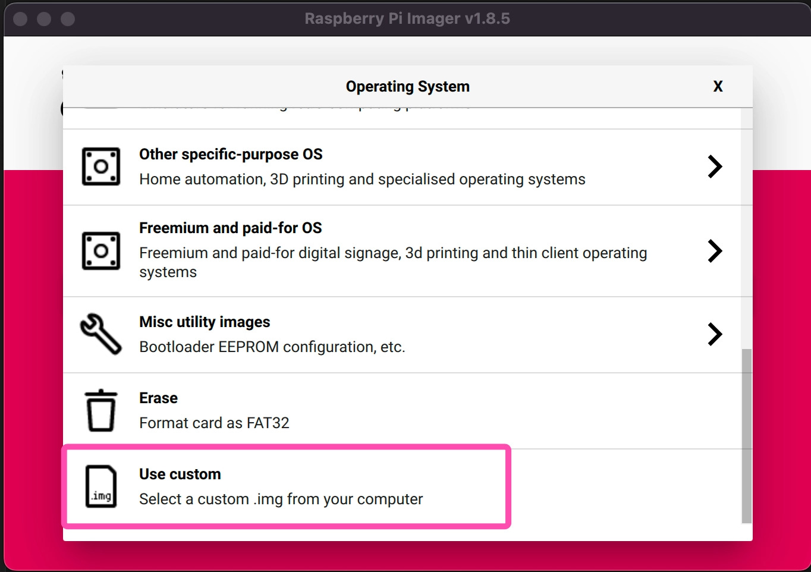Click the OS list vertical scrollbar thumb

point(747,436)
